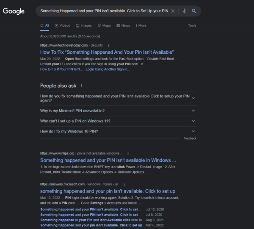Open options dots for wintips.org result
Viewport: 254px width, 229px height.
pos(128,153)
